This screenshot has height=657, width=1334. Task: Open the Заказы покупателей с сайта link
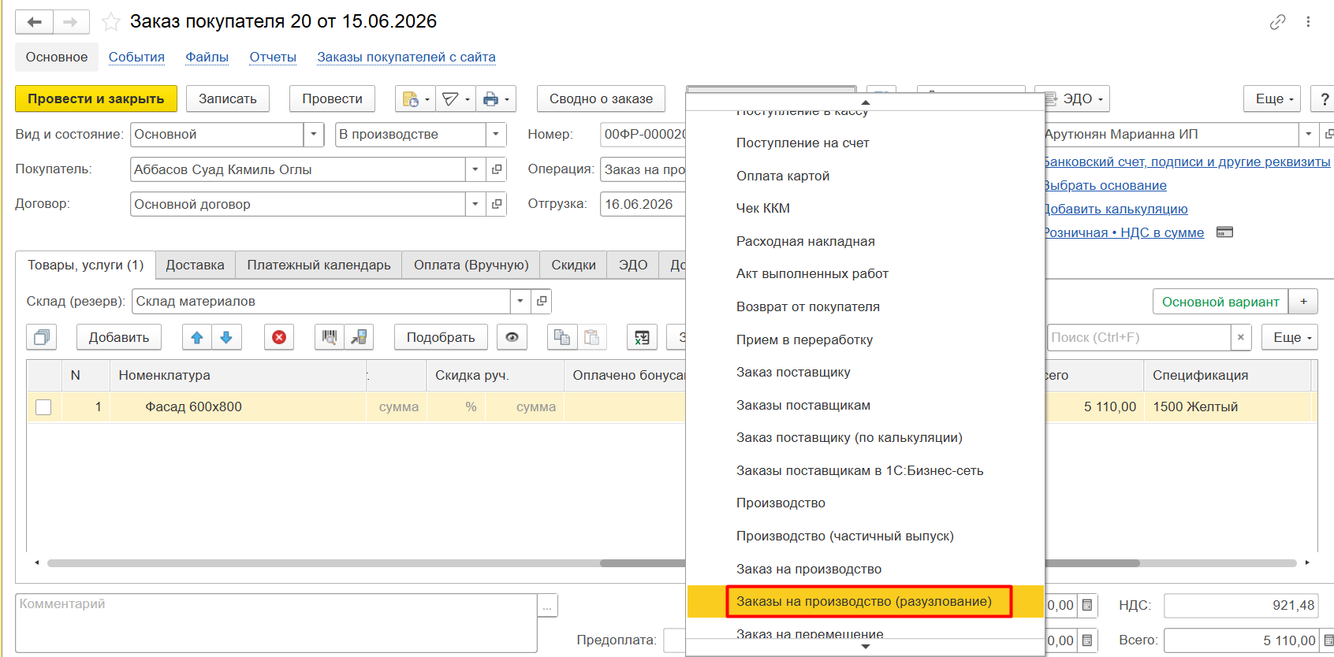coord(406,57)
